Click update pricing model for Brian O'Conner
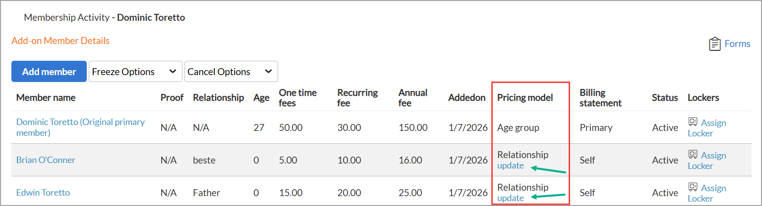762x206 pixels. tap(510, 165)
